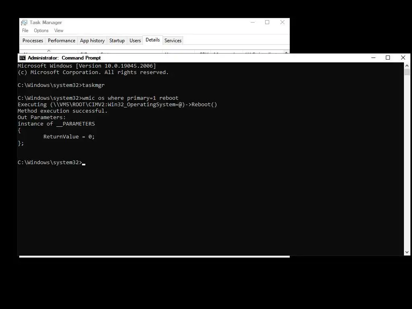
Task: Click the 'Executing' Reboot() output line
Action: coord(117,105)
